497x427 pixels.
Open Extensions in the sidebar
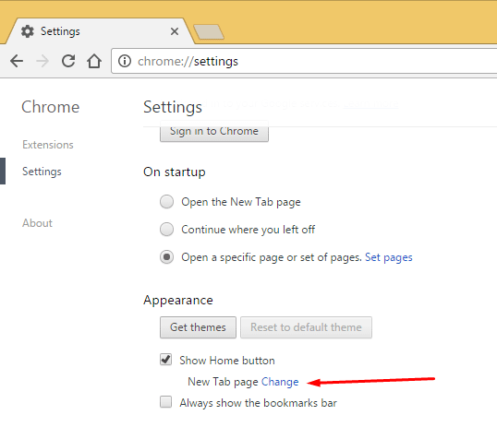(x=48, y=145)
